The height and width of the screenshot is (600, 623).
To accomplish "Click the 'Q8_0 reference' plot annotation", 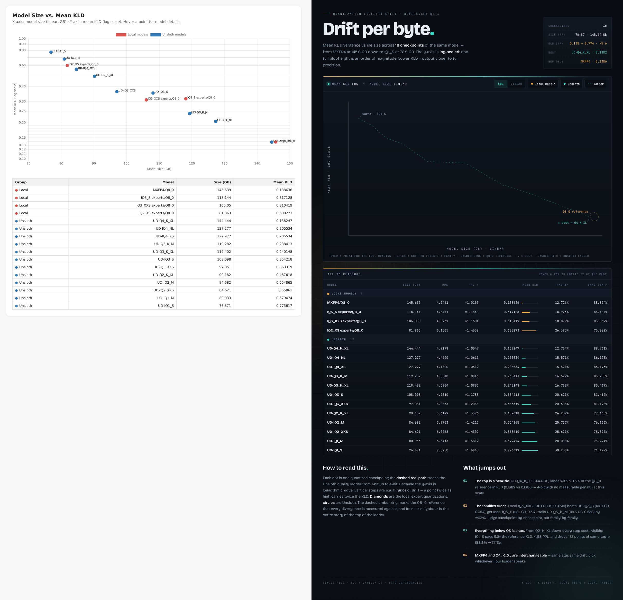I will coord(575,212).
